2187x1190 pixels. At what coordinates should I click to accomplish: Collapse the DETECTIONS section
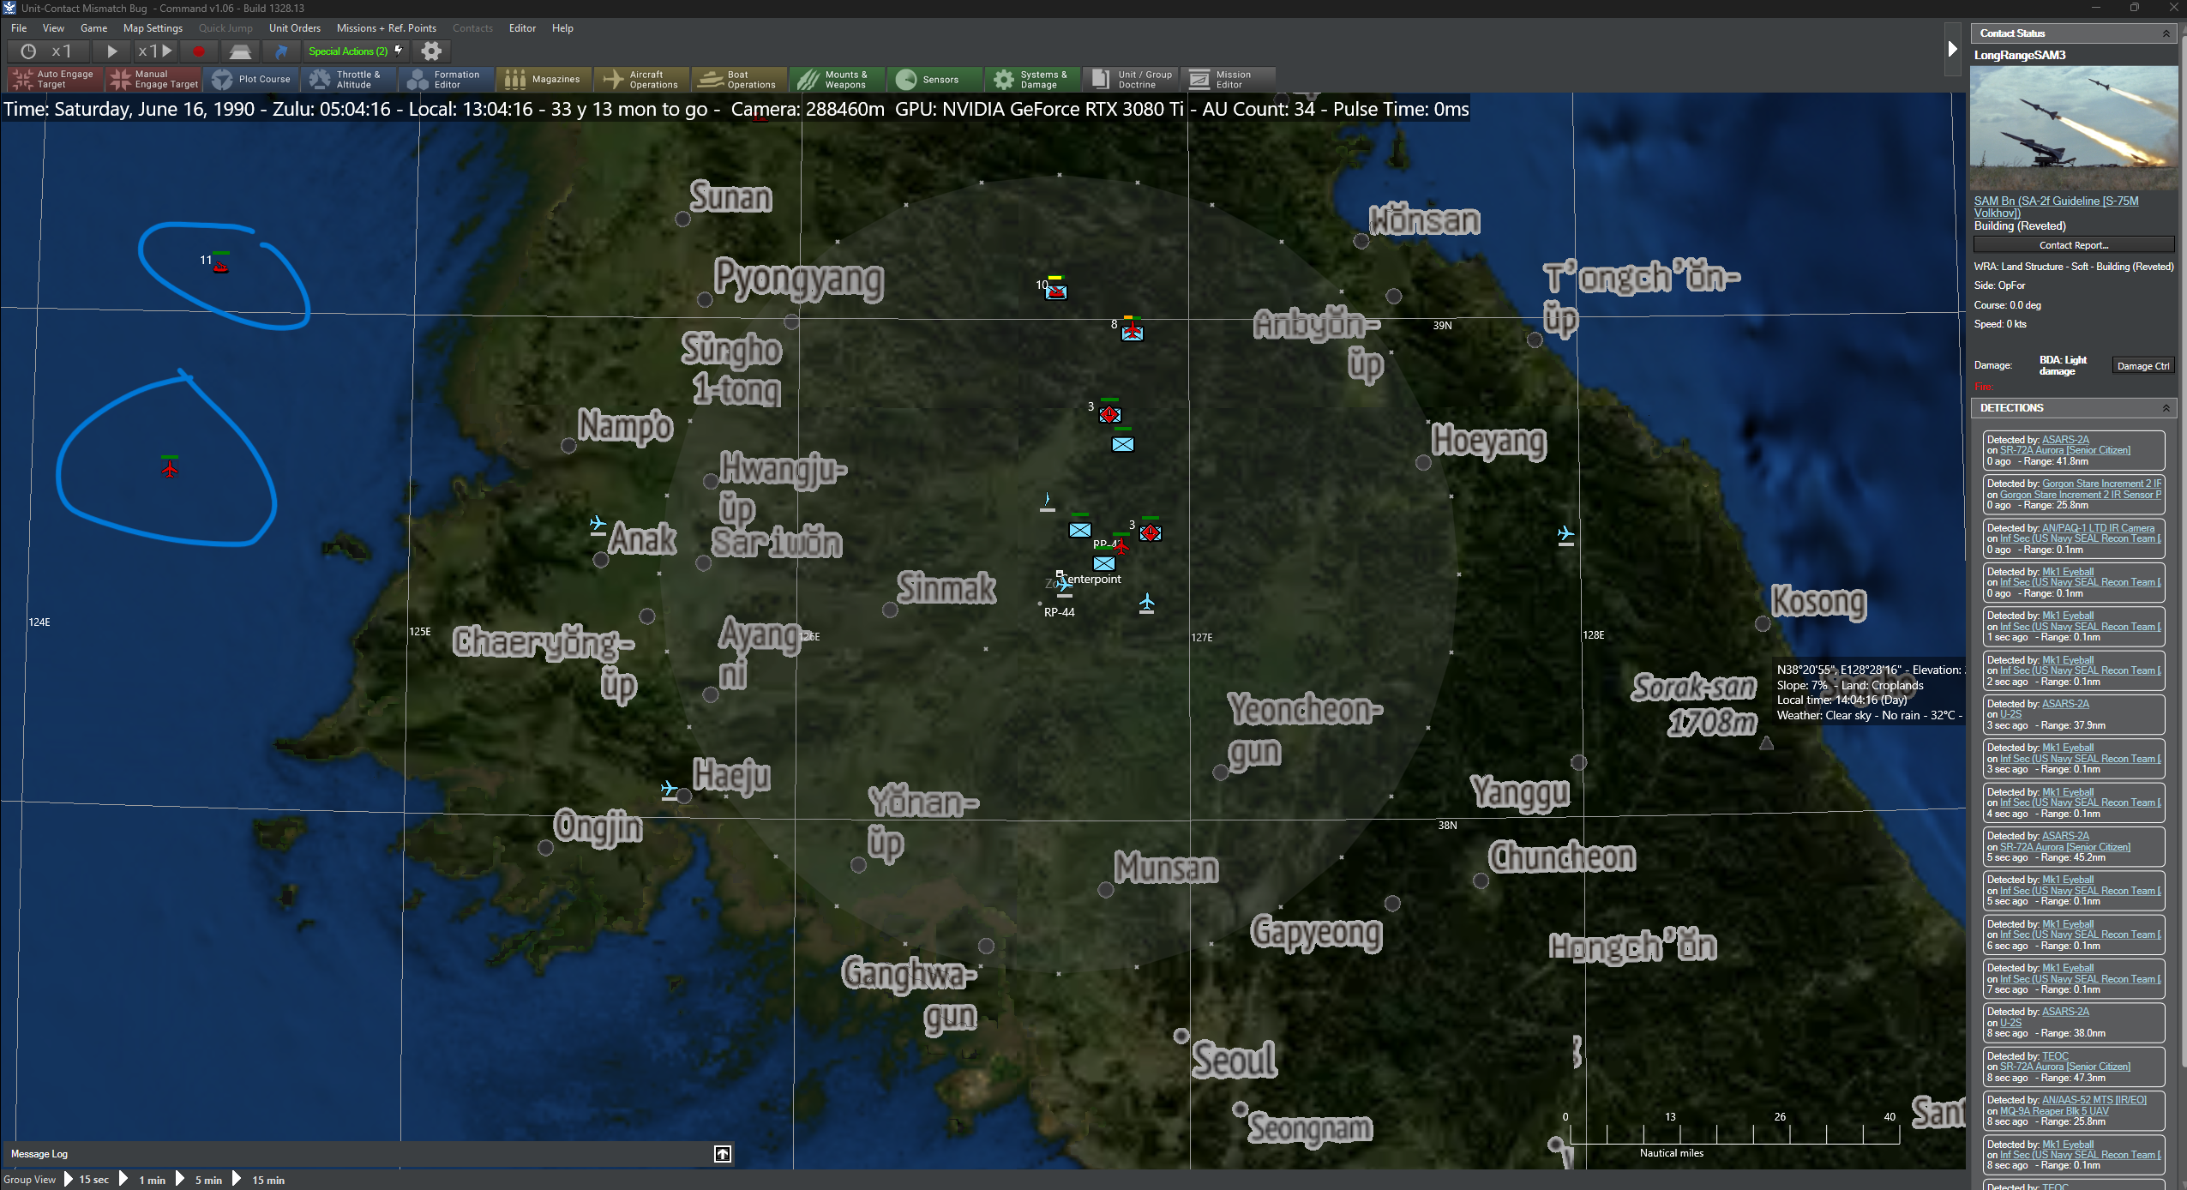point(2166,408)
